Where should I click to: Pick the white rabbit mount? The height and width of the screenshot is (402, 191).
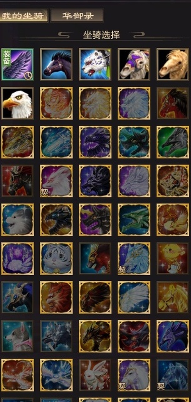pyautogui.click(x=95, y=375)
